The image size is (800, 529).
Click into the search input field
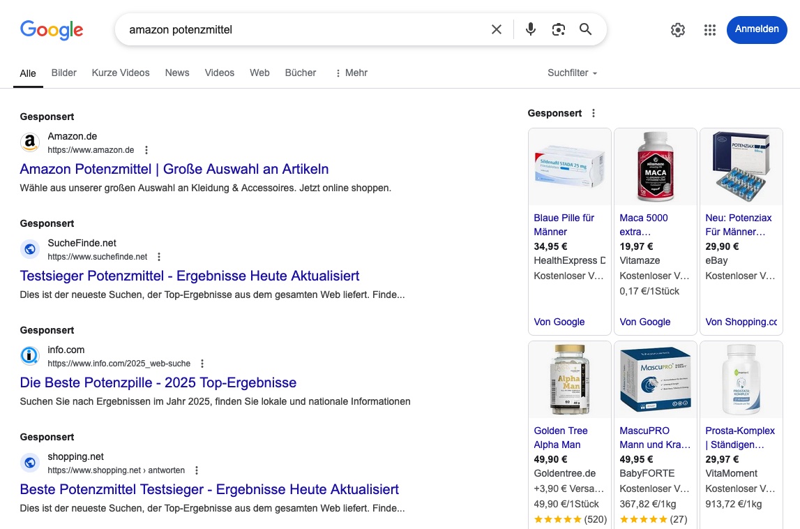tap(300, 30)
